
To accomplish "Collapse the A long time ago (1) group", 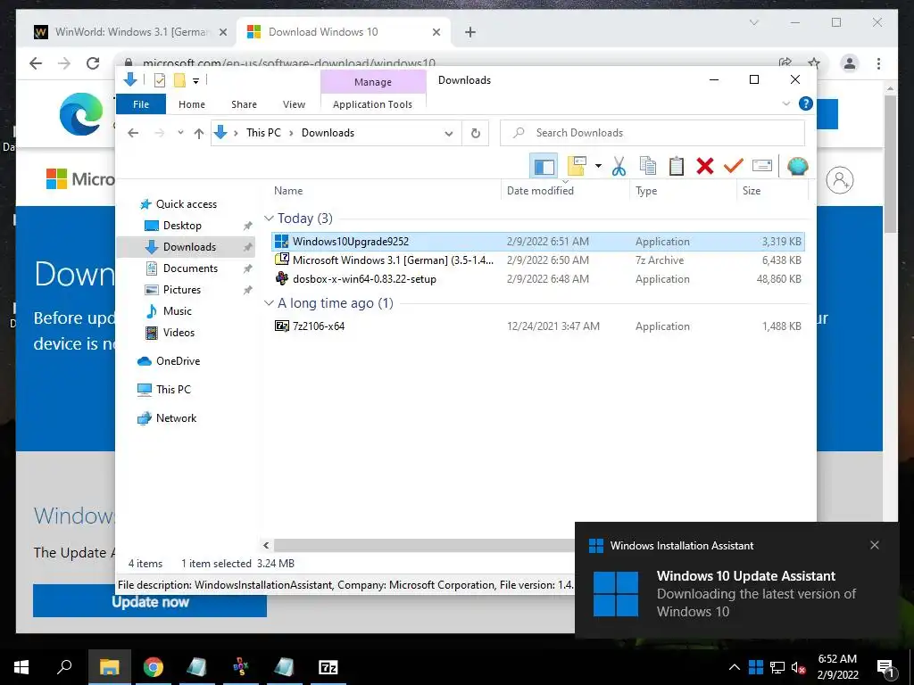I will [x=269, y=303].
